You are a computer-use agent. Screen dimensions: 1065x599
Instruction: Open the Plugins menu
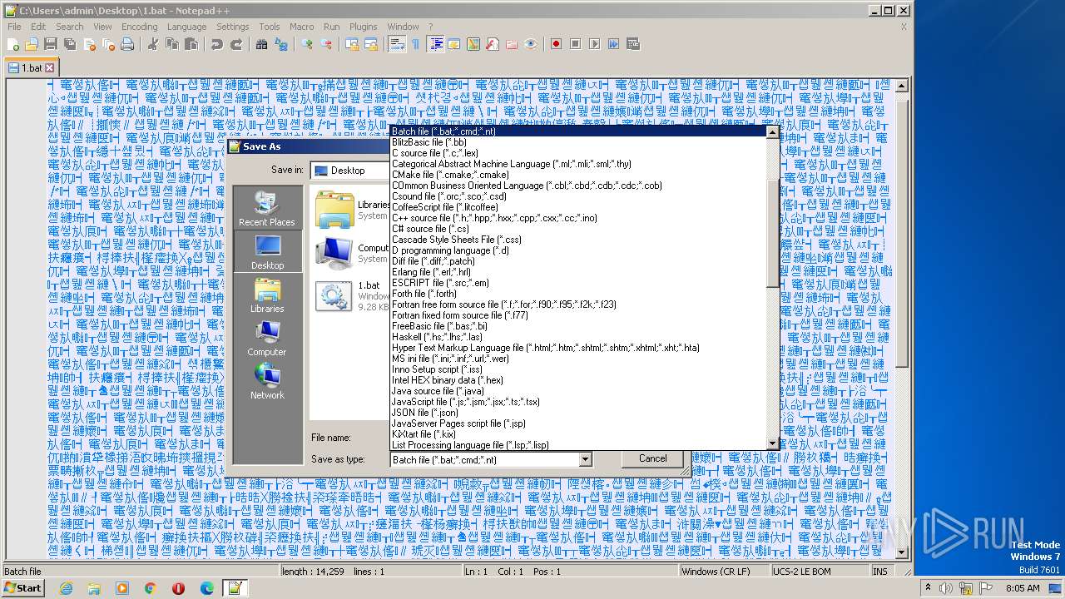pyautogui.click(x=363, y=27)
